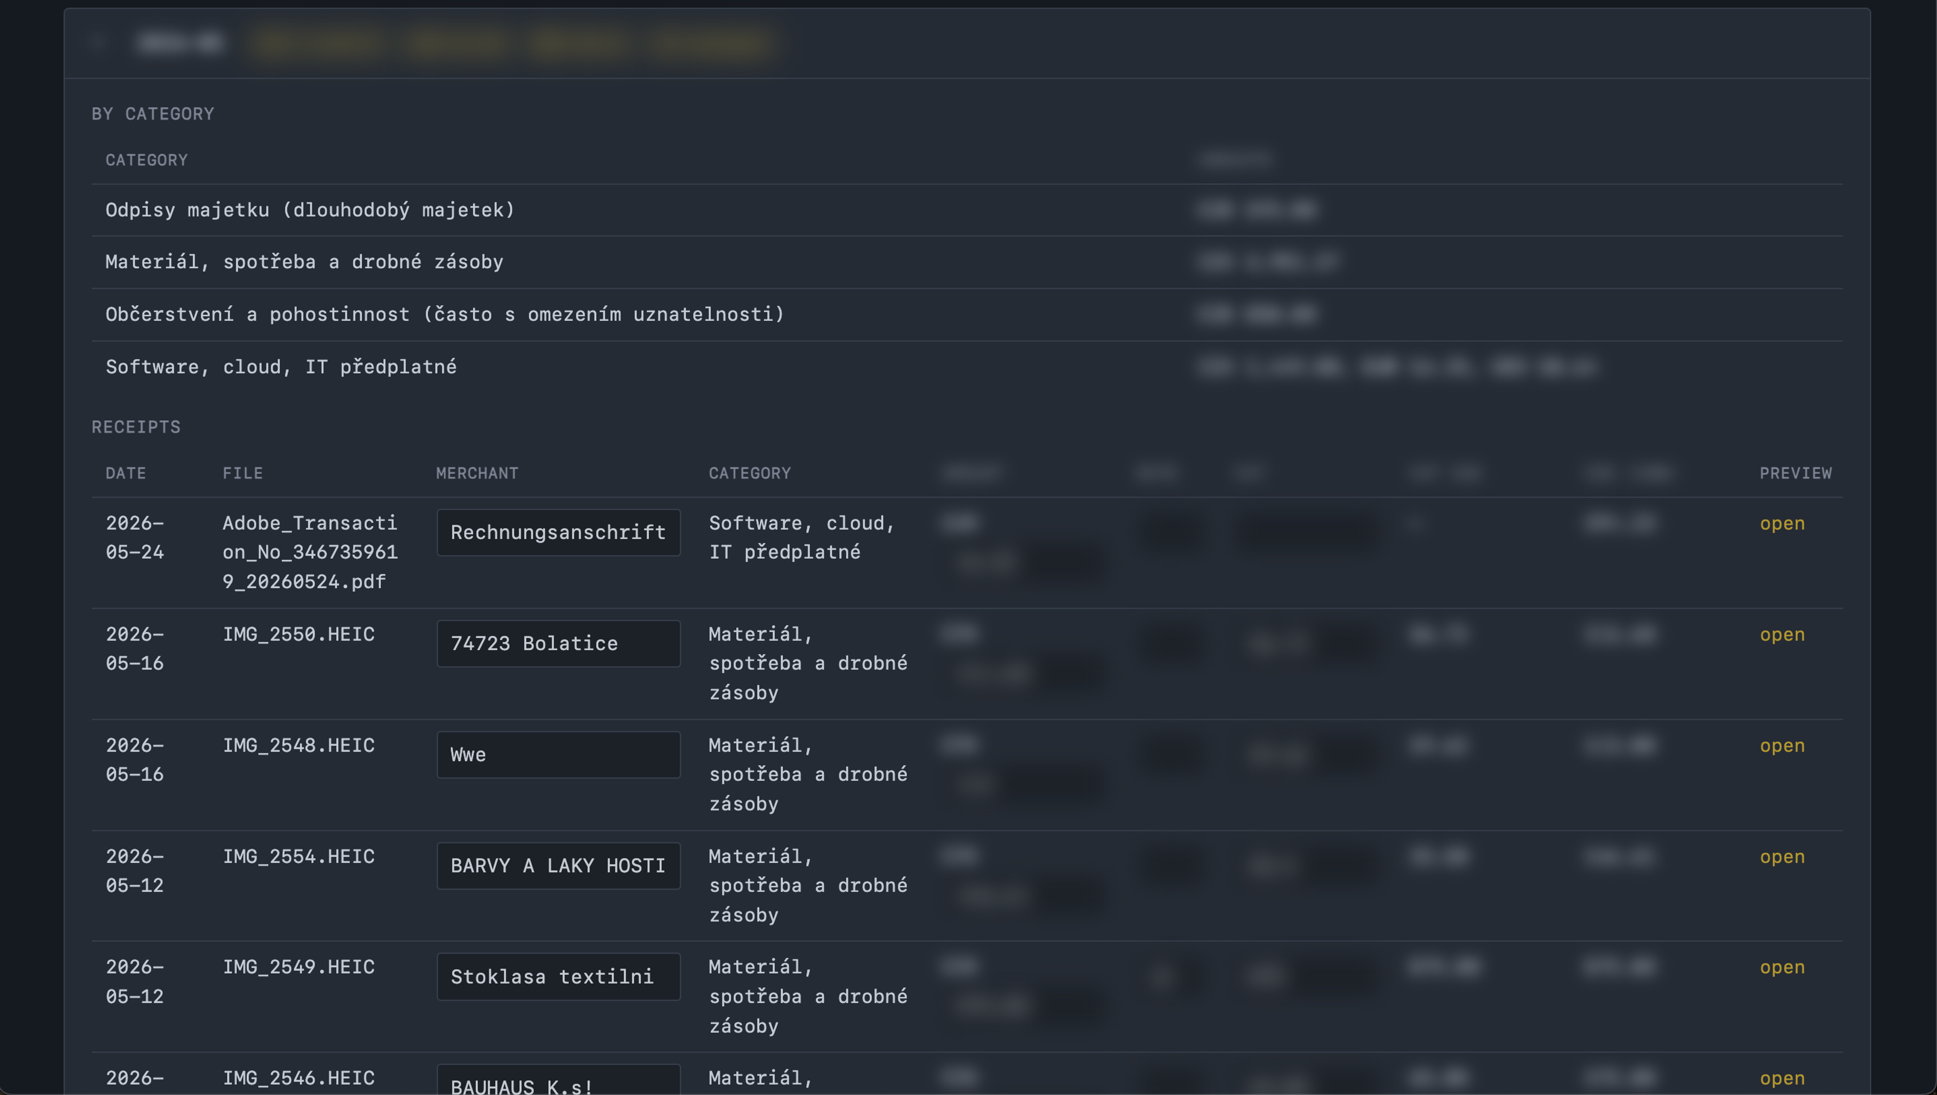Viewport: 1937px width, 1095px height.
Task: Select file name IMG_2549.HEIC
Action: click(299, 968)
